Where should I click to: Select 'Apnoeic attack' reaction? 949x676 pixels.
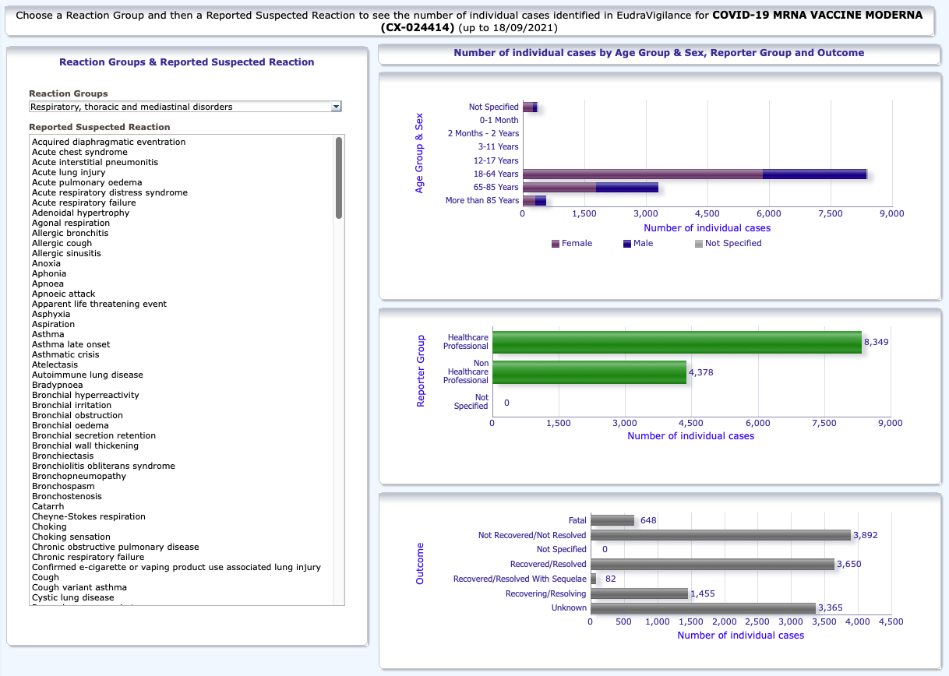coord(64,294)
